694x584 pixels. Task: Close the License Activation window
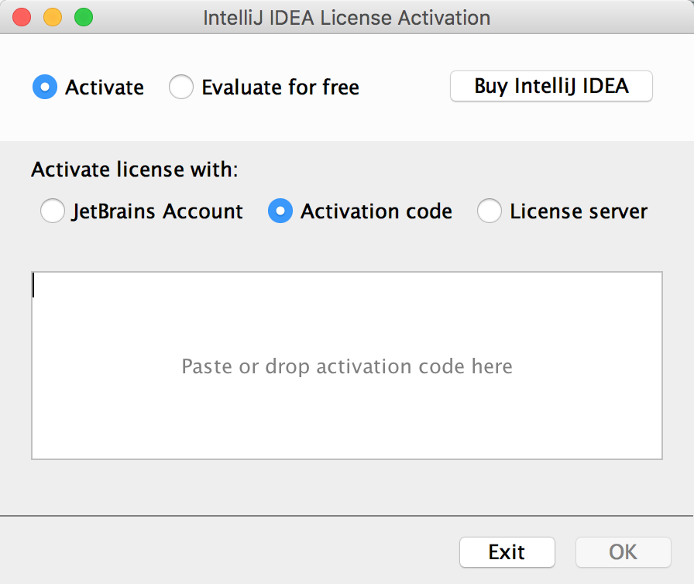[x=22, y=17]
